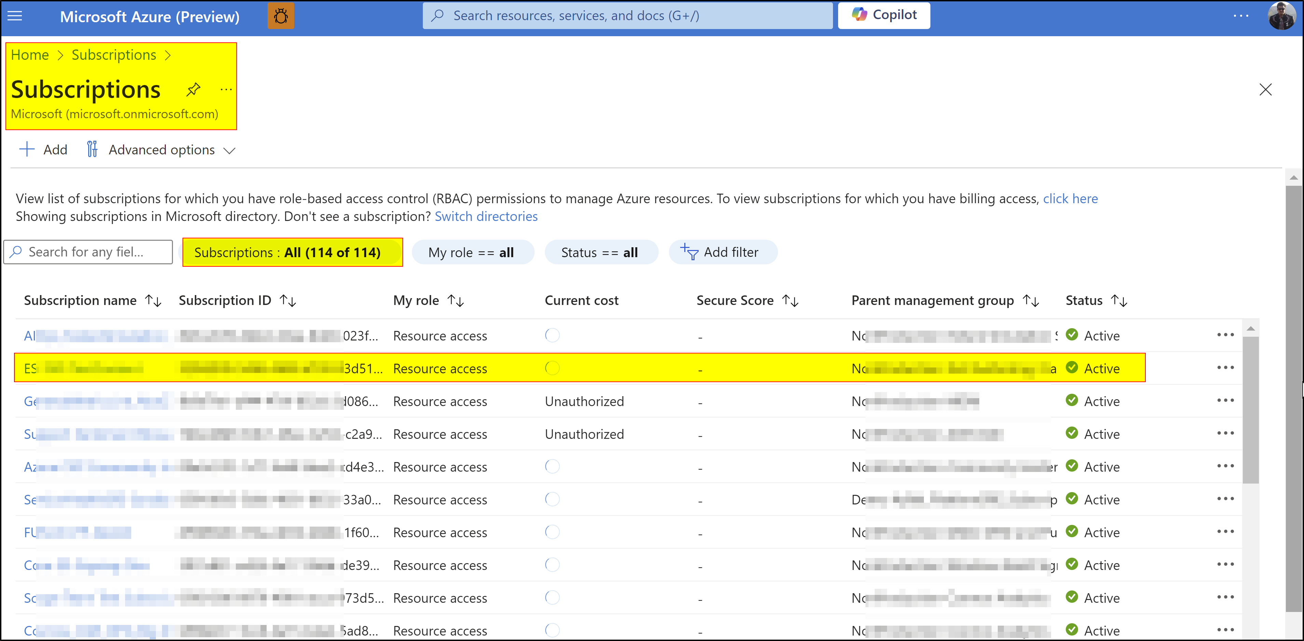Open more options next to Subscriptions title
1304x641 pixels.
coord(226,89)
